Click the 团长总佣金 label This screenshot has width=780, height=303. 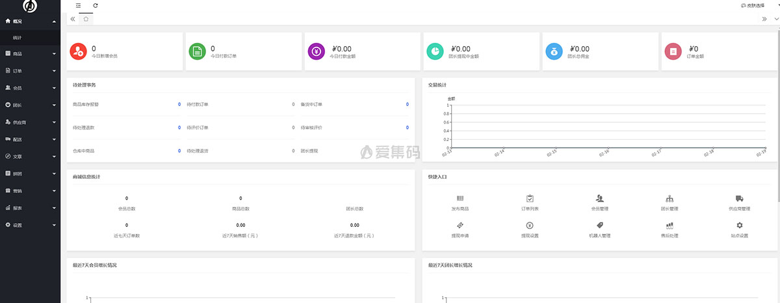[x=578, y=57]
